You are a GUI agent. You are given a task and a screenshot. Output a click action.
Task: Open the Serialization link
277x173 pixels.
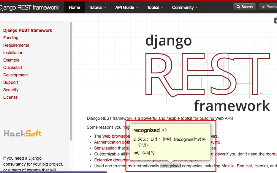[105, 148]
